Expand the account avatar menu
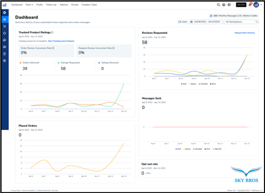The height and width of the screenshot is (193, 265). coord(257,5)
